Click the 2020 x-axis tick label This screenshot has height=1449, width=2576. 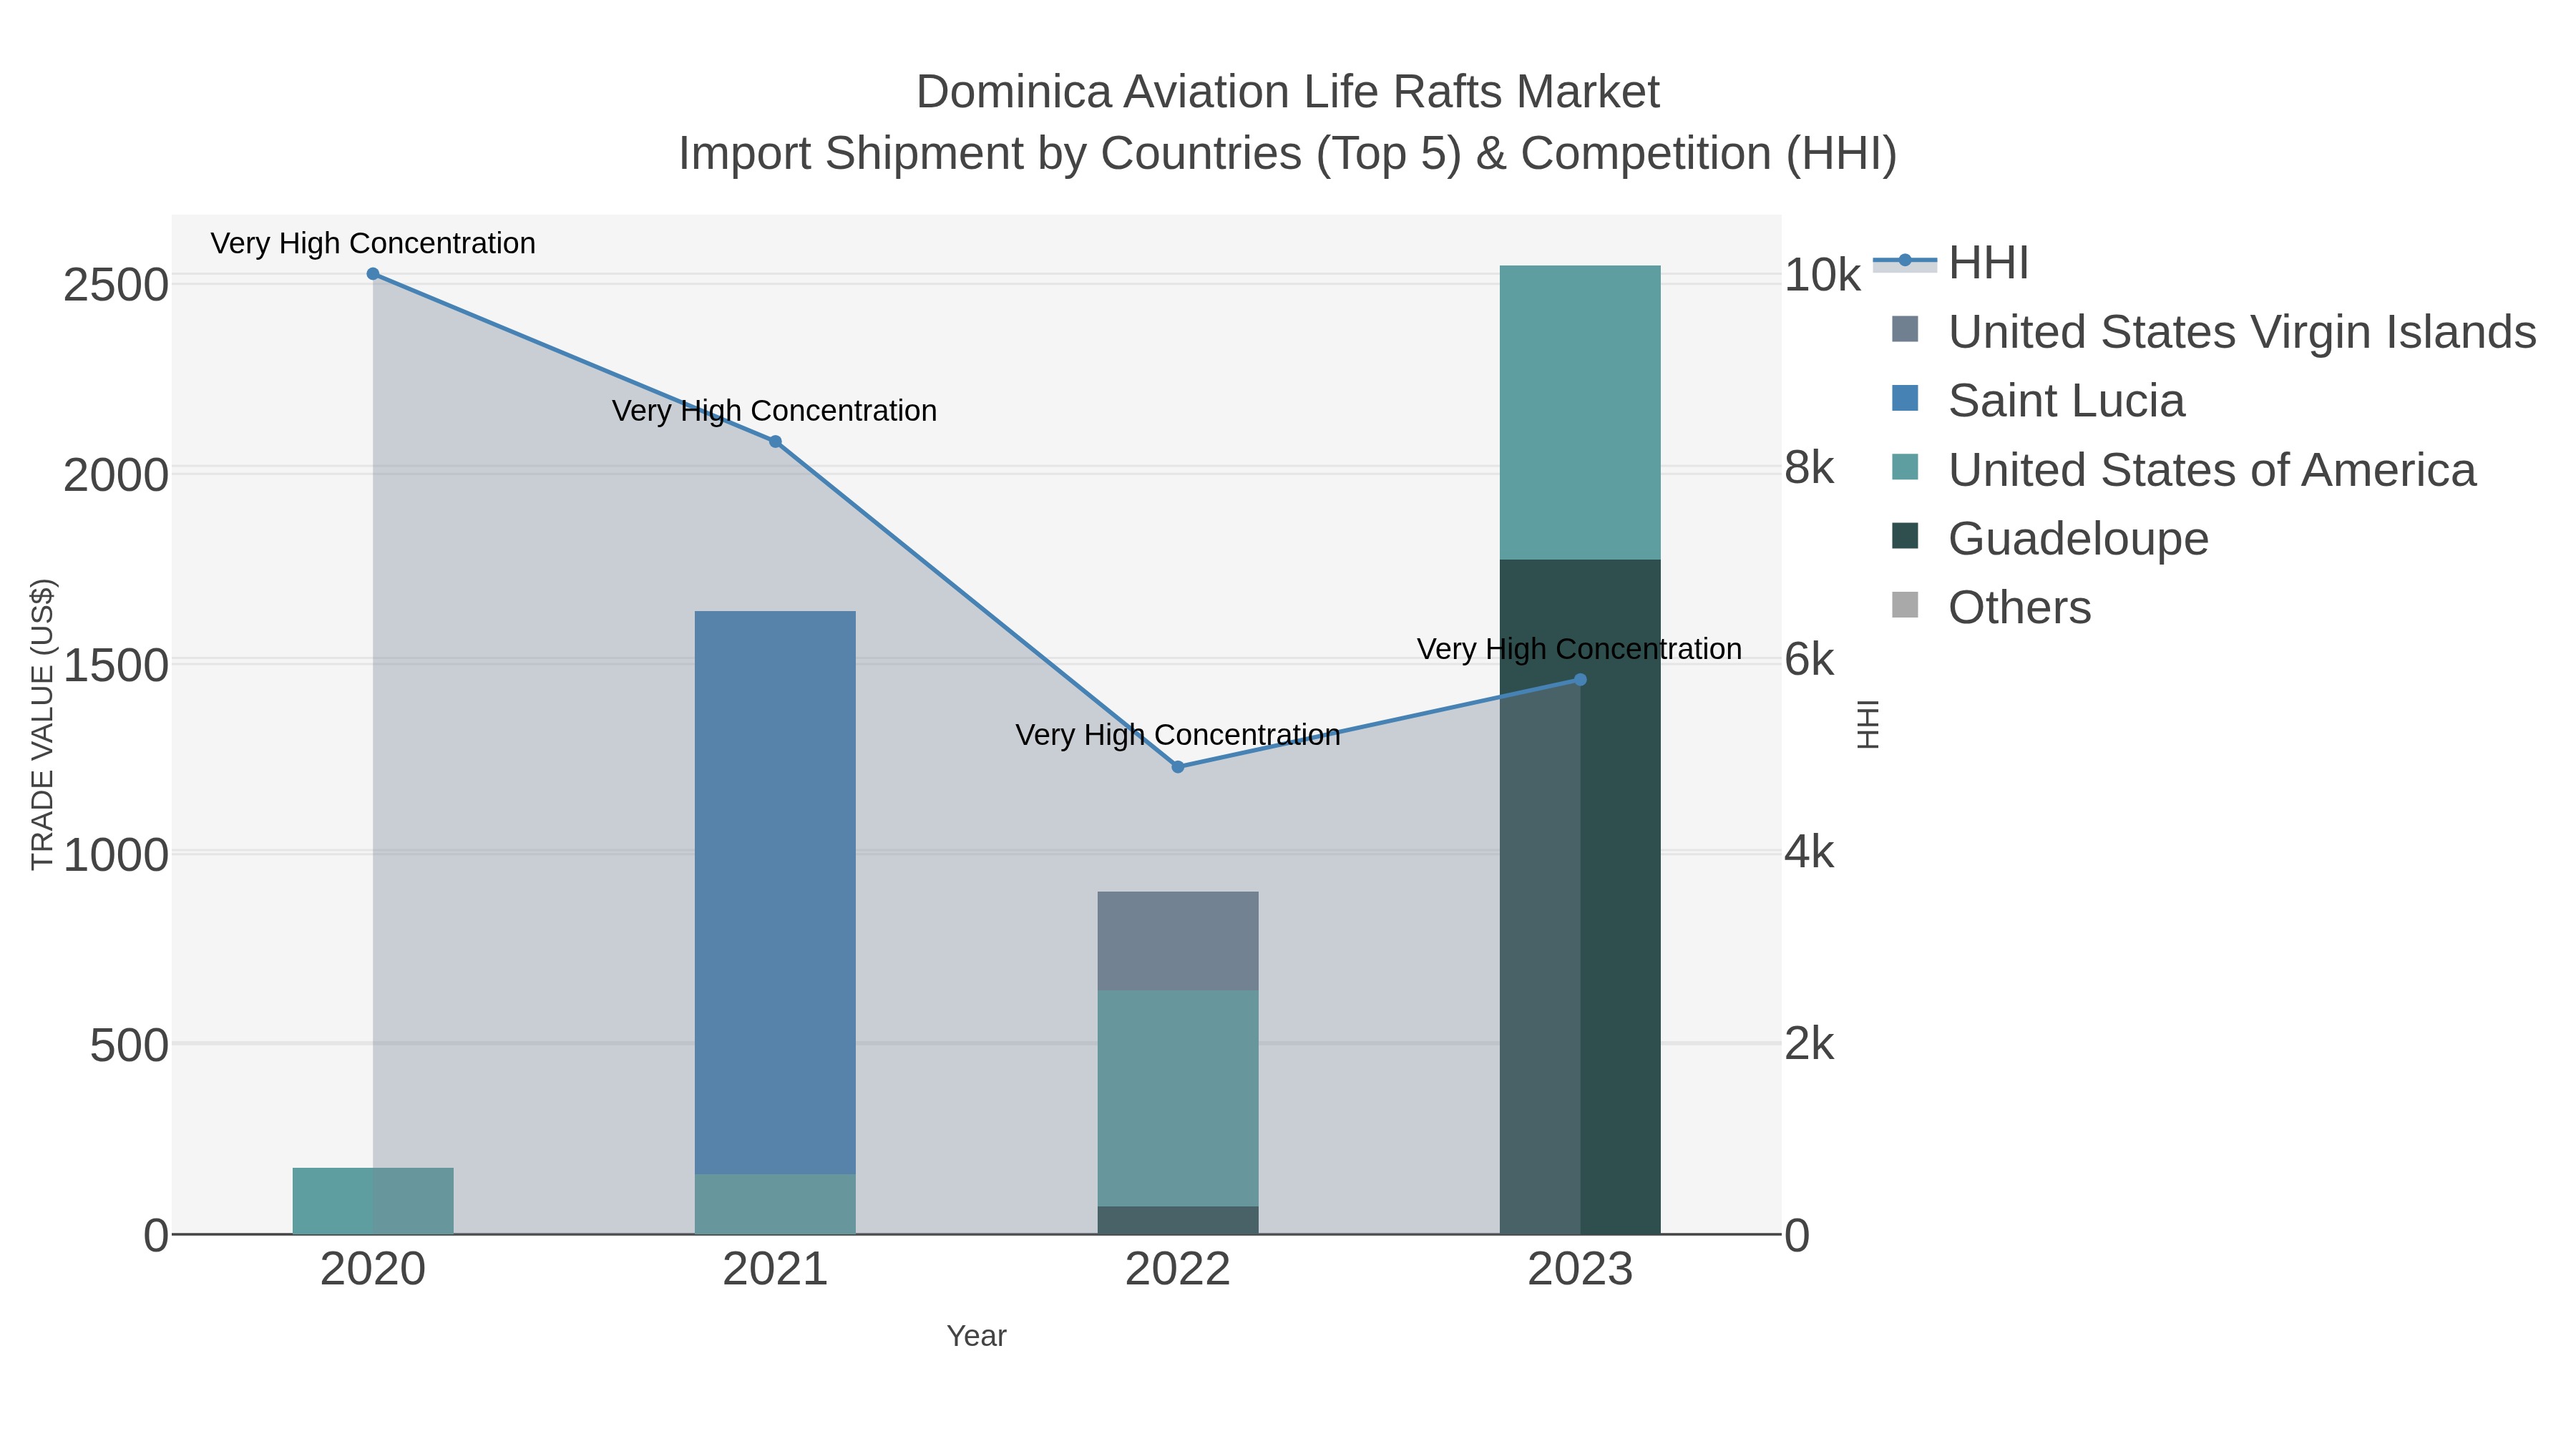(373, 1270)
